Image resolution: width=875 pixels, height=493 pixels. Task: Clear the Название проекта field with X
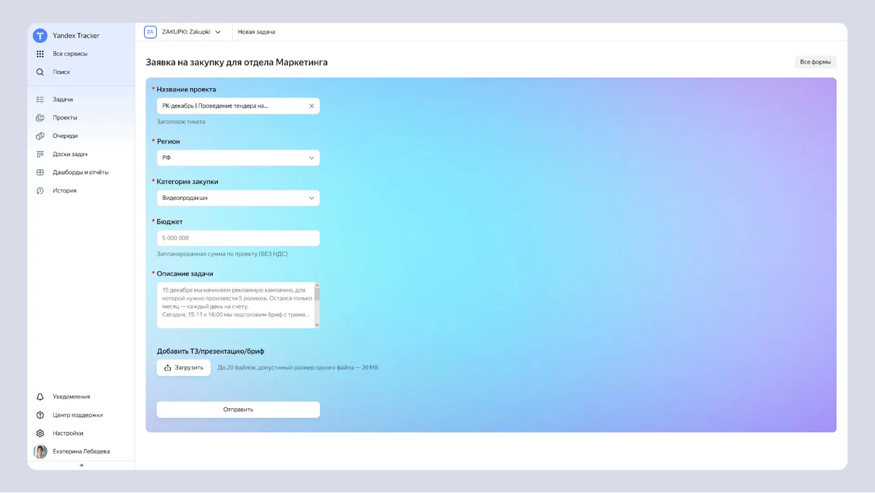(x=312, y=106)
